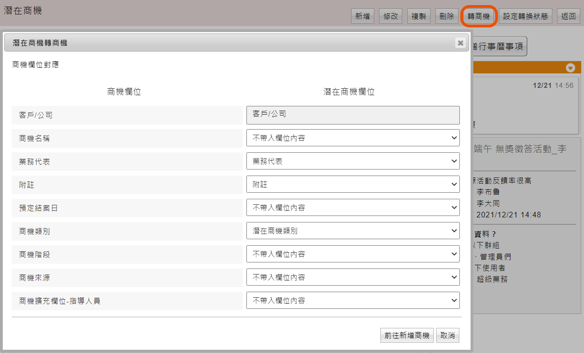Open 設定轉換狀態 button
The height and width of the screenshot is (353, 584).
point(525,16)
